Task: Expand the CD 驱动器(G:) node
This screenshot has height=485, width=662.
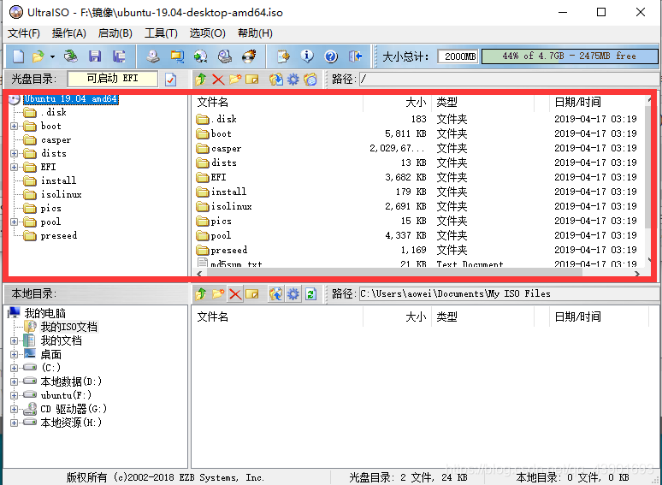Action: 14,409
